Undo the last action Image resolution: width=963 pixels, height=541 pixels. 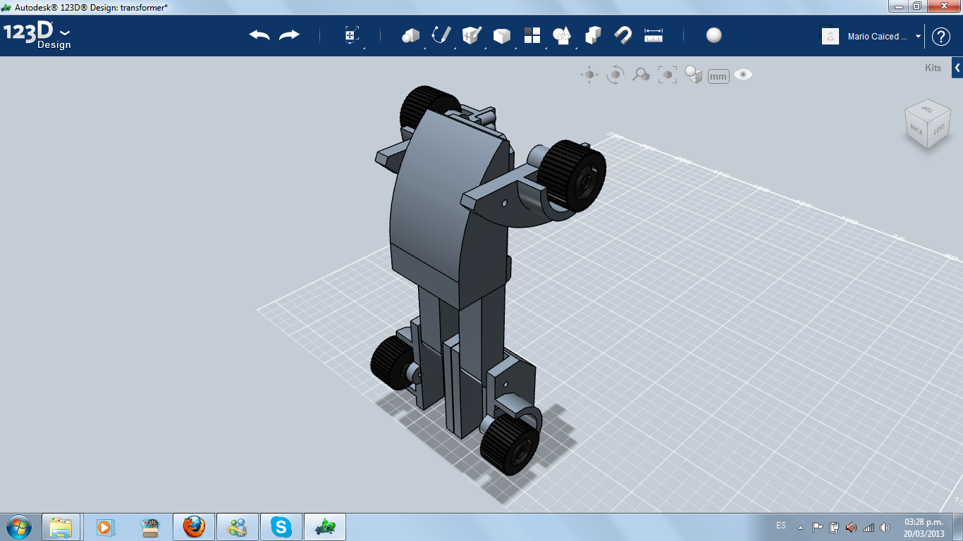pyautogui.click(x=259, y=35)
